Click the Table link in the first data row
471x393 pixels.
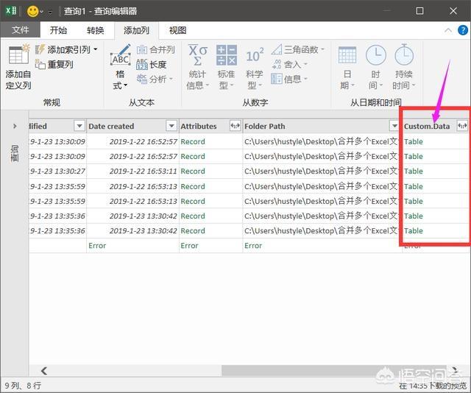pos(414,141)
